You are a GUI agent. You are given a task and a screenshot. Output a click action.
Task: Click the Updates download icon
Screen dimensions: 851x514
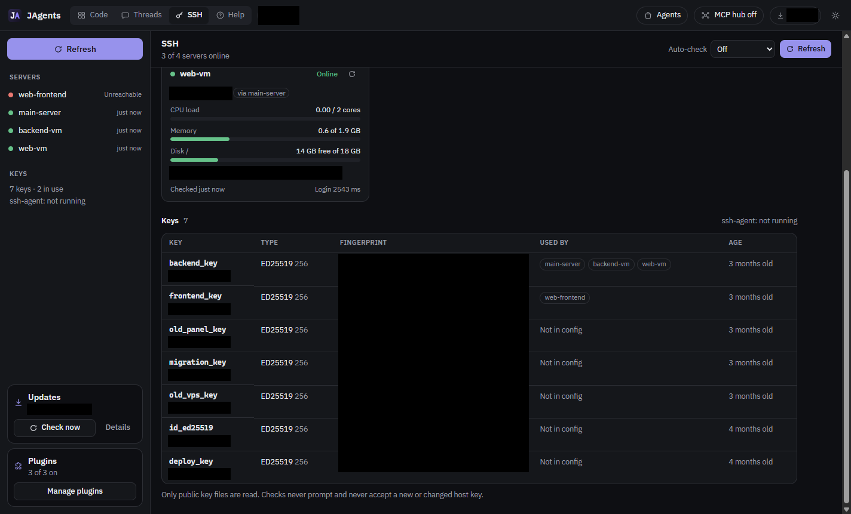(19, 402)
